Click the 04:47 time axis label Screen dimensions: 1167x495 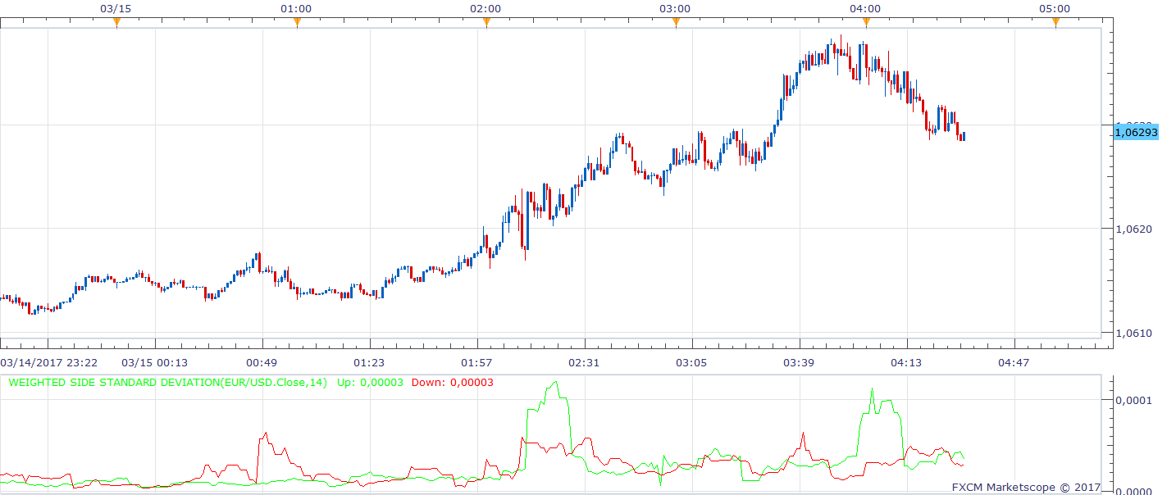(x=1013, y=362)
